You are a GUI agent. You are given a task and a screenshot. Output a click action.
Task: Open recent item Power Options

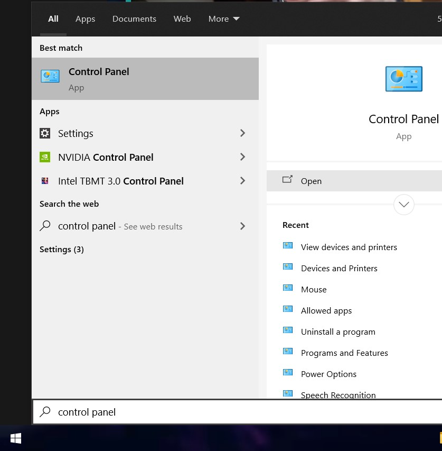coord(328,374)
